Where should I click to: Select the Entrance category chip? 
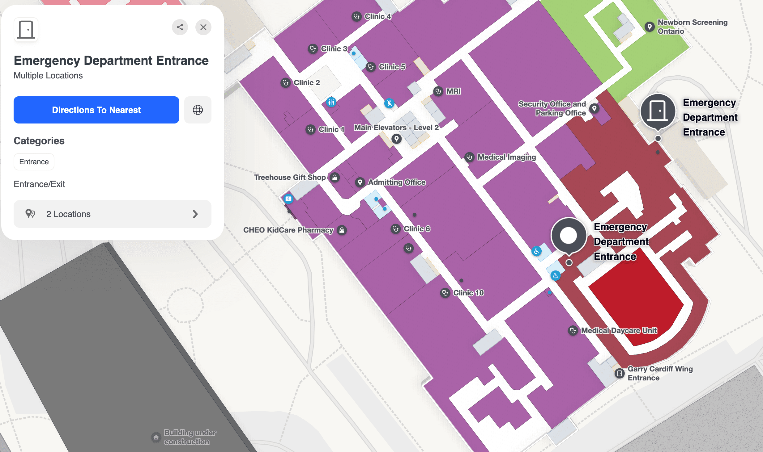(34, 162)
